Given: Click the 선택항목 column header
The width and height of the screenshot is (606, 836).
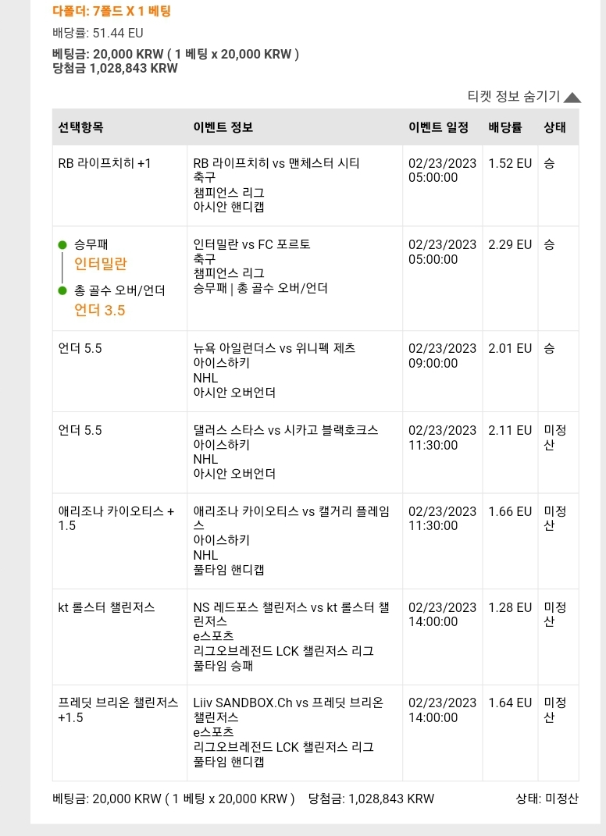Looking at the screenshot, I should coord(80,127).
